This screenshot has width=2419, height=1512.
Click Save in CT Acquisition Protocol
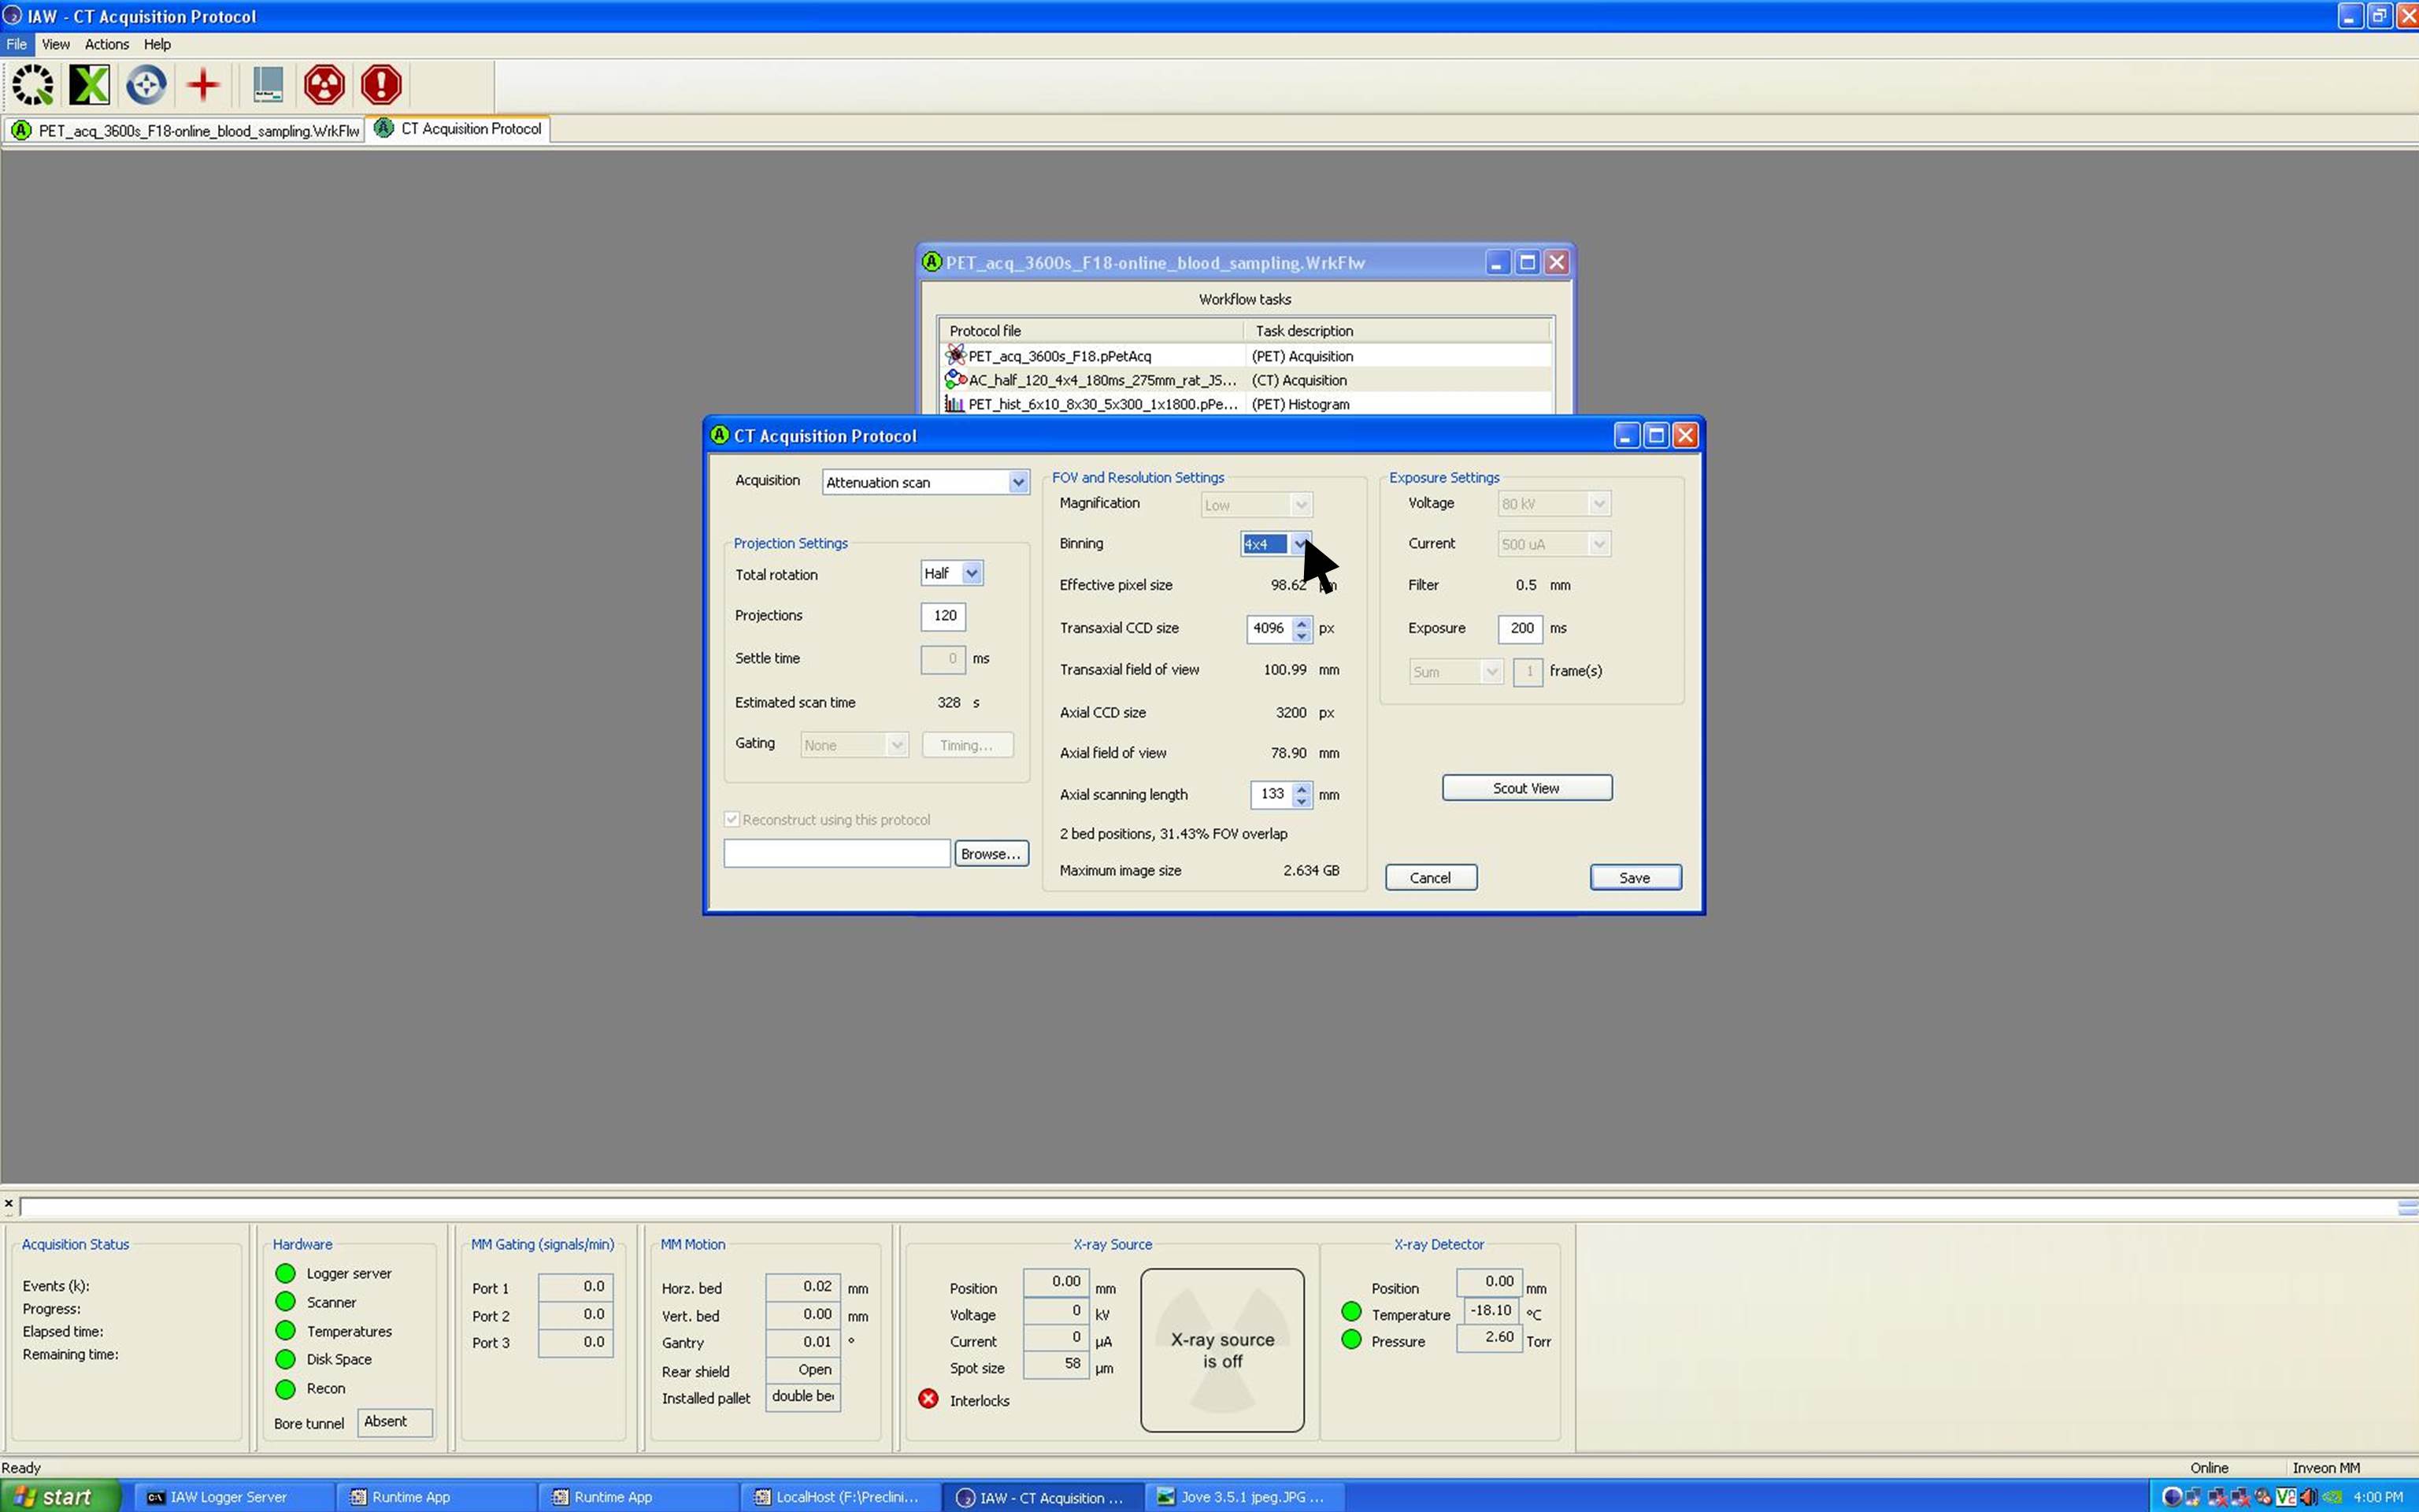tap(1635, 877)
